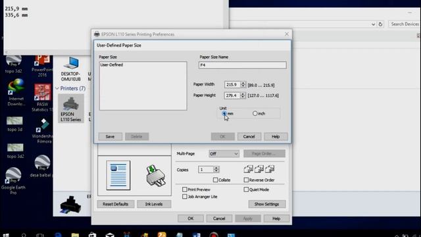Open address bar dropdown in Devices window
The height and width of the screenshot is (237, 421).
click(373, 24)
